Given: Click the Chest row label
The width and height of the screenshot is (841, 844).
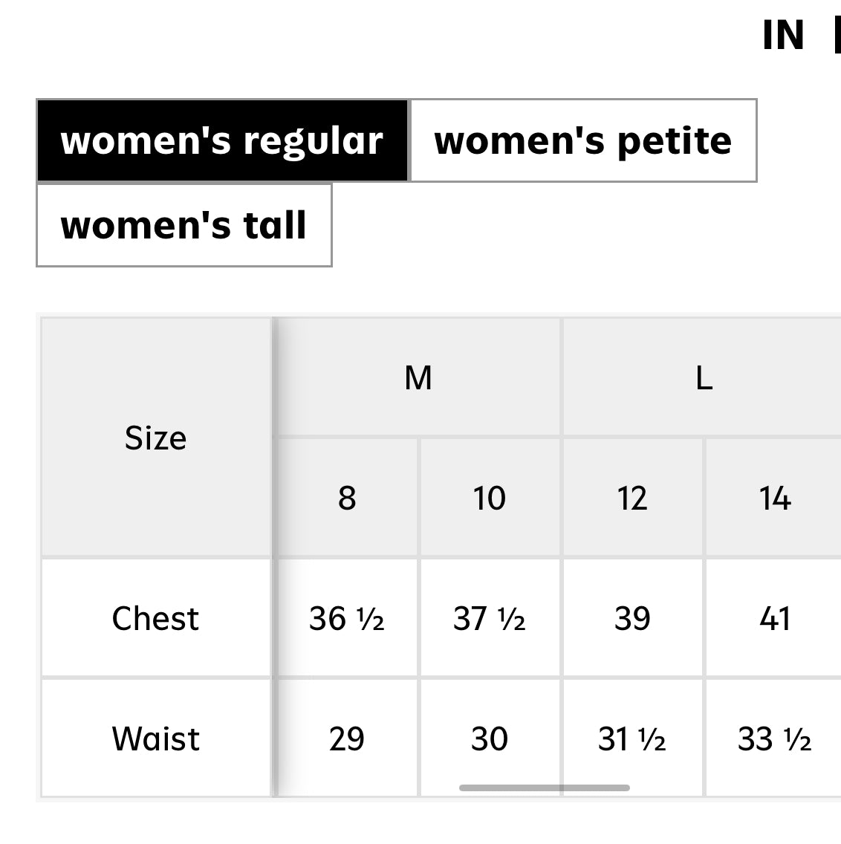Looking at the screenshot, I should pos(155,618).
